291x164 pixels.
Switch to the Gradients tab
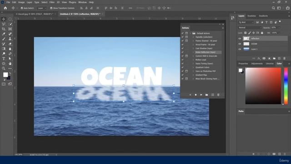[263, 16]
